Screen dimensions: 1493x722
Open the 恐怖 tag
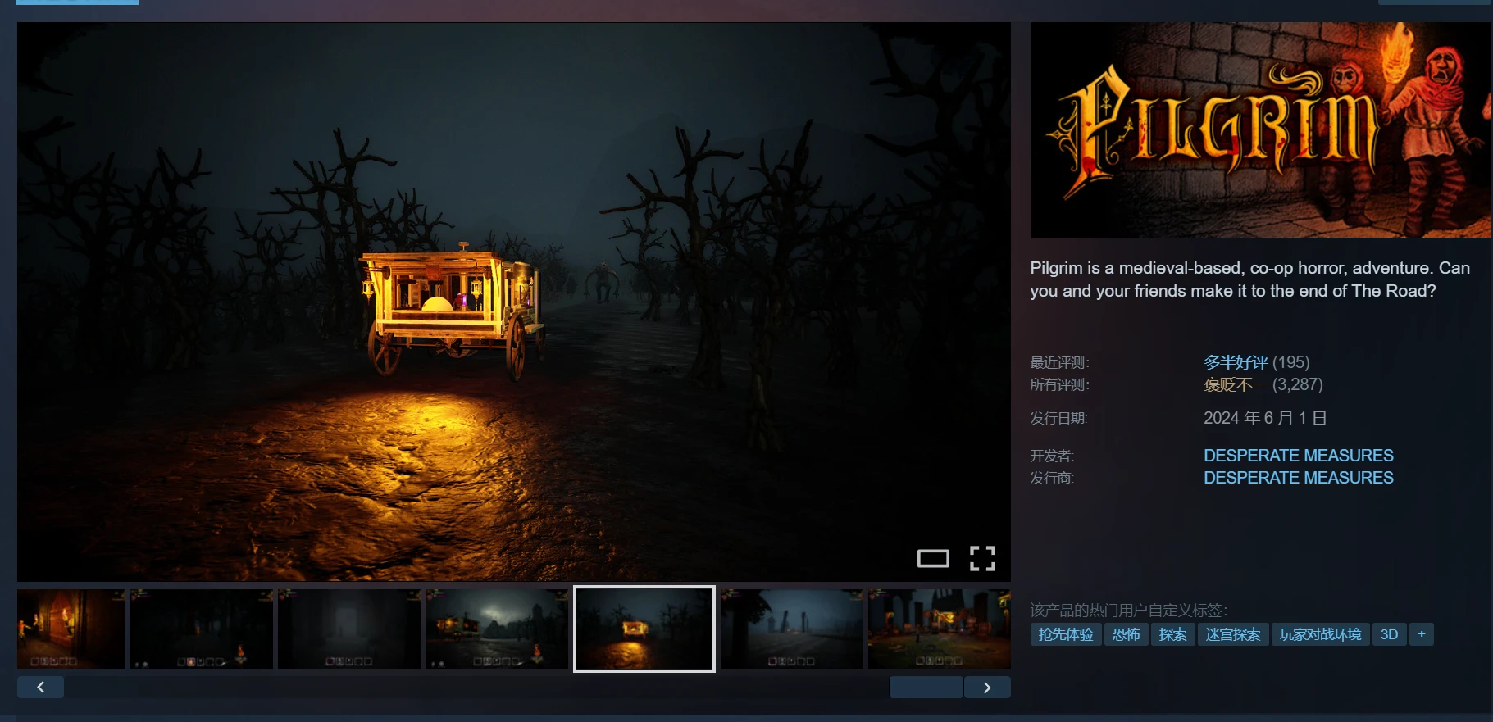click(1127, 634)
